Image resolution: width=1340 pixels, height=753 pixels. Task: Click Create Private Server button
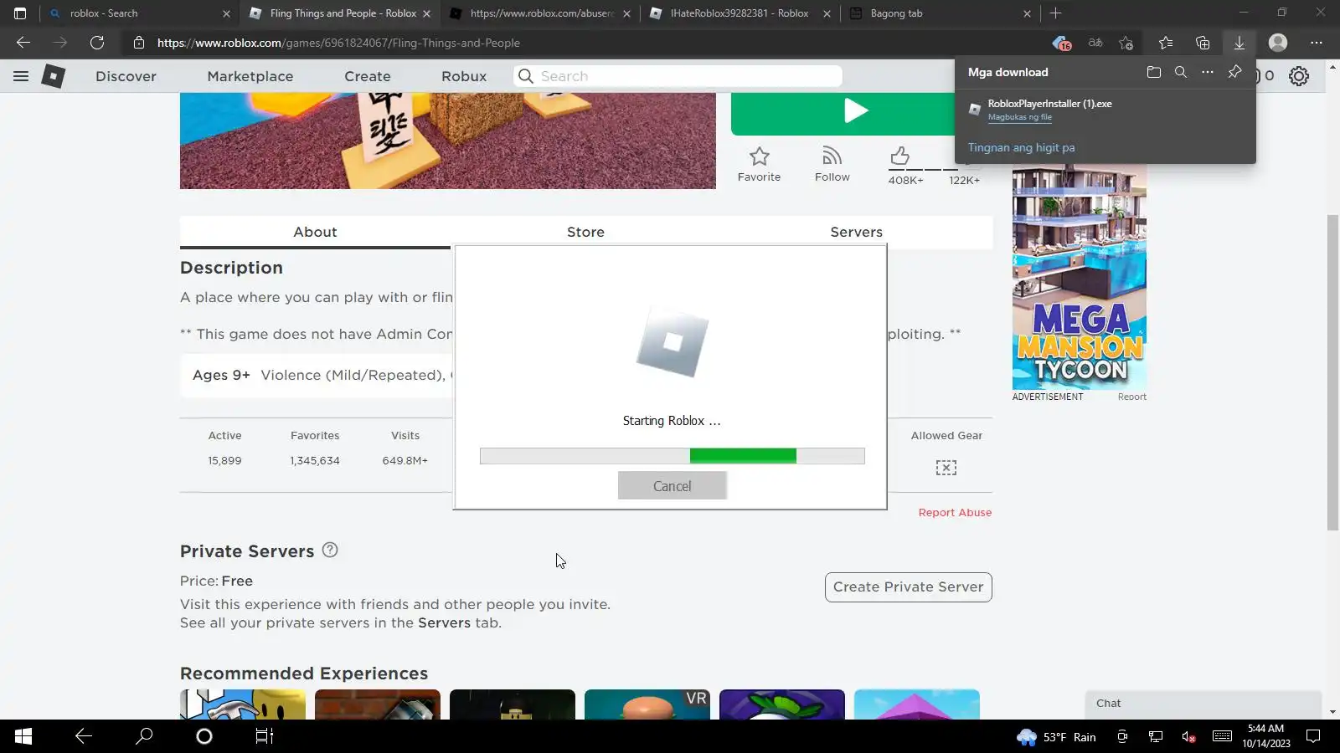[x=909, y=587]
